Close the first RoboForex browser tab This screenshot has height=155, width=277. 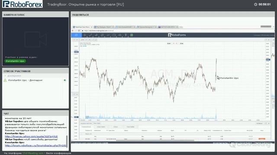coord(91,27)
